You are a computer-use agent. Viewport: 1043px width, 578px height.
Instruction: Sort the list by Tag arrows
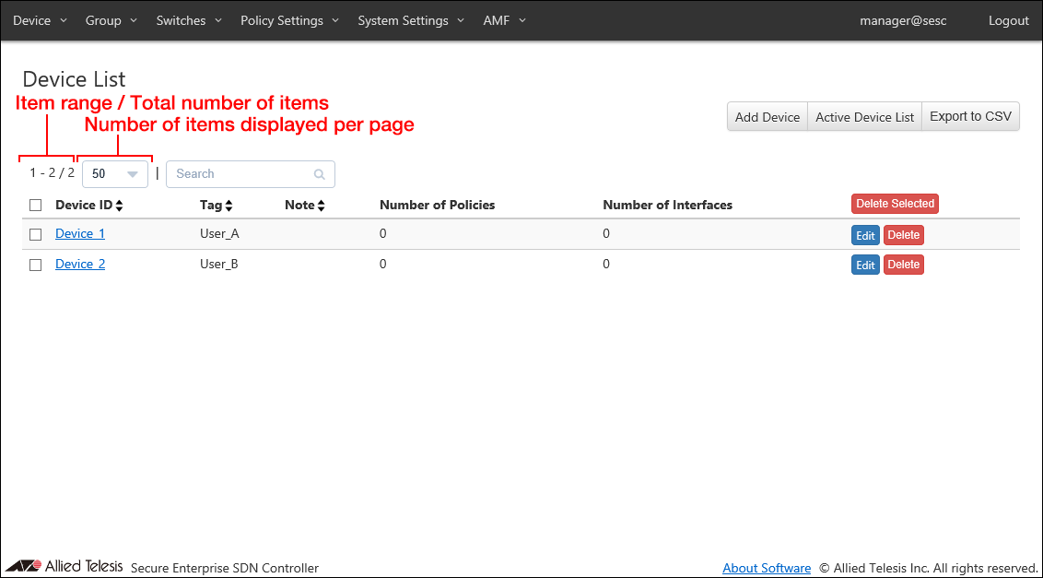pyautogui.click(x=229, y=206)
